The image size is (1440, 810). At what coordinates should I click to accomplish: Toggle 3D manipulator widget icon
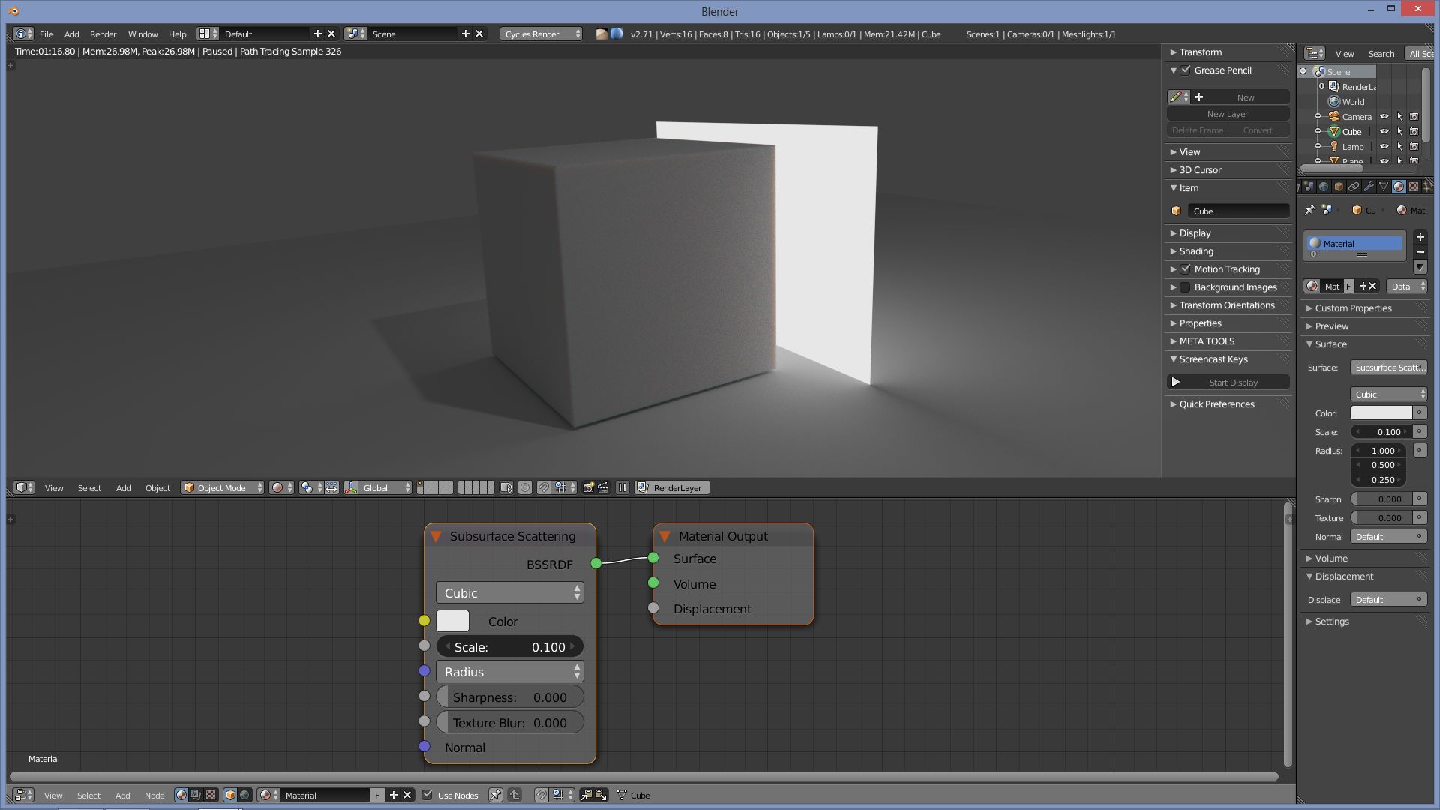click(351, 487)
